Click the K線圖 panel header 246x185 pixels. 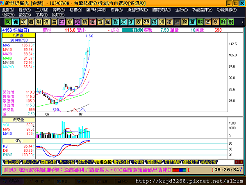19,35
